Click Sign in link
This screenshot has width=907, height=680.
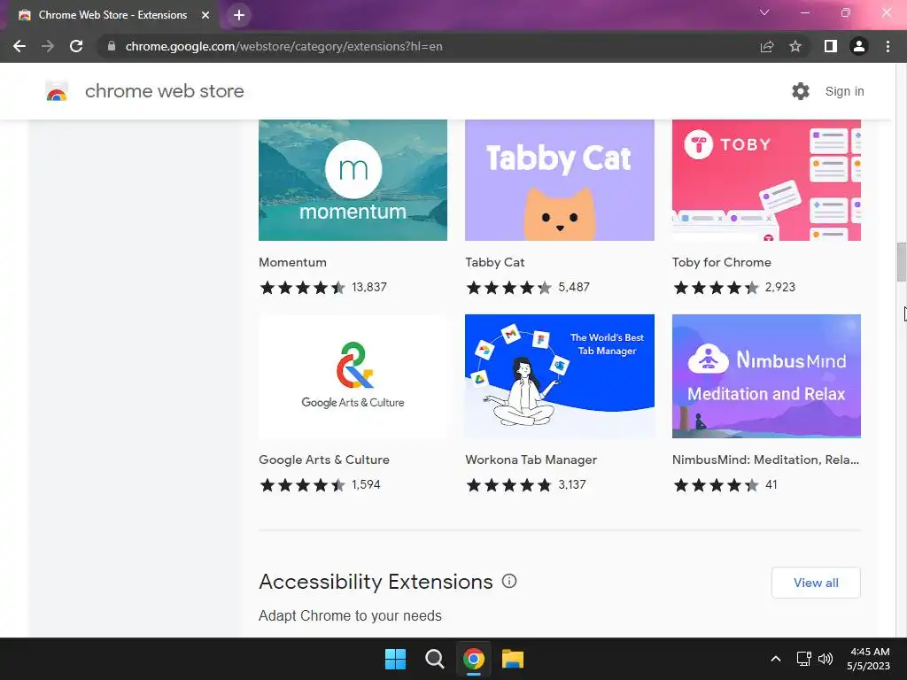tap(844, 91)
